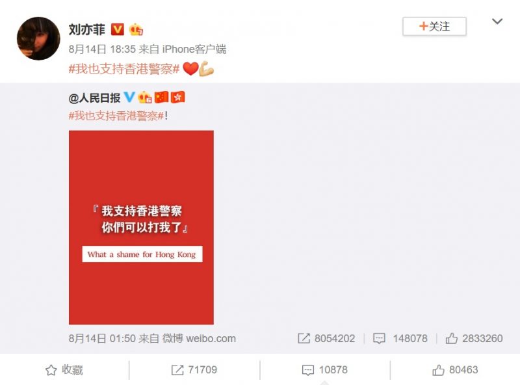Open the #我也支持香港警察# hashtag in main post
The image size is (520, 385).
point(124,69)
